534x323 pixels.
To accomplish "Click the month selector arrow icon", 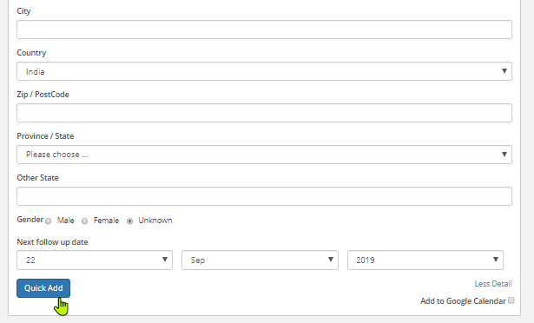I will click(x=330, y=260).
